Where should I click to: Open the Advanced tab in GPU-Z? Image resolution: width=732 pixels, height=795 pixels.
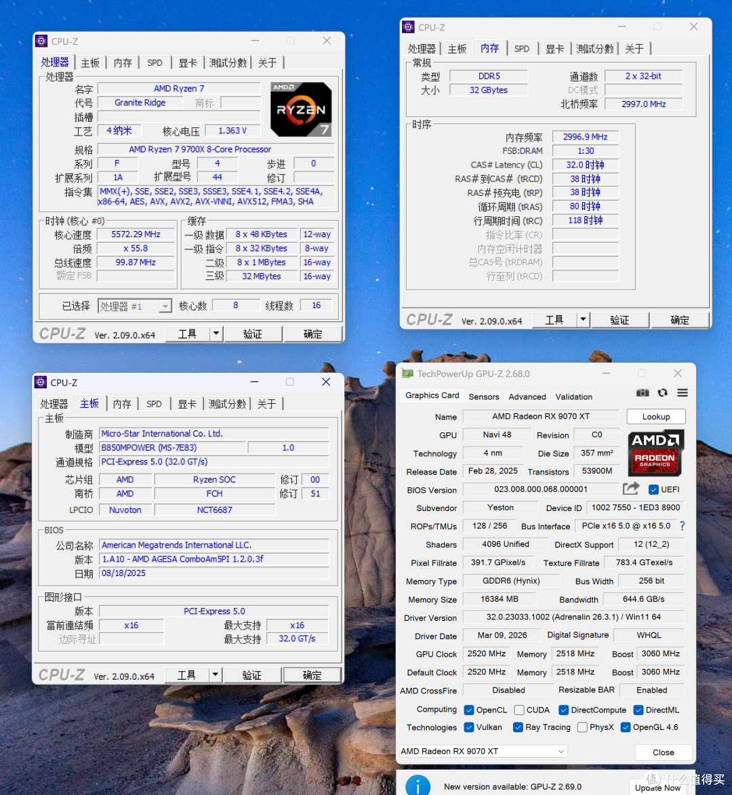tap(527, 396)
